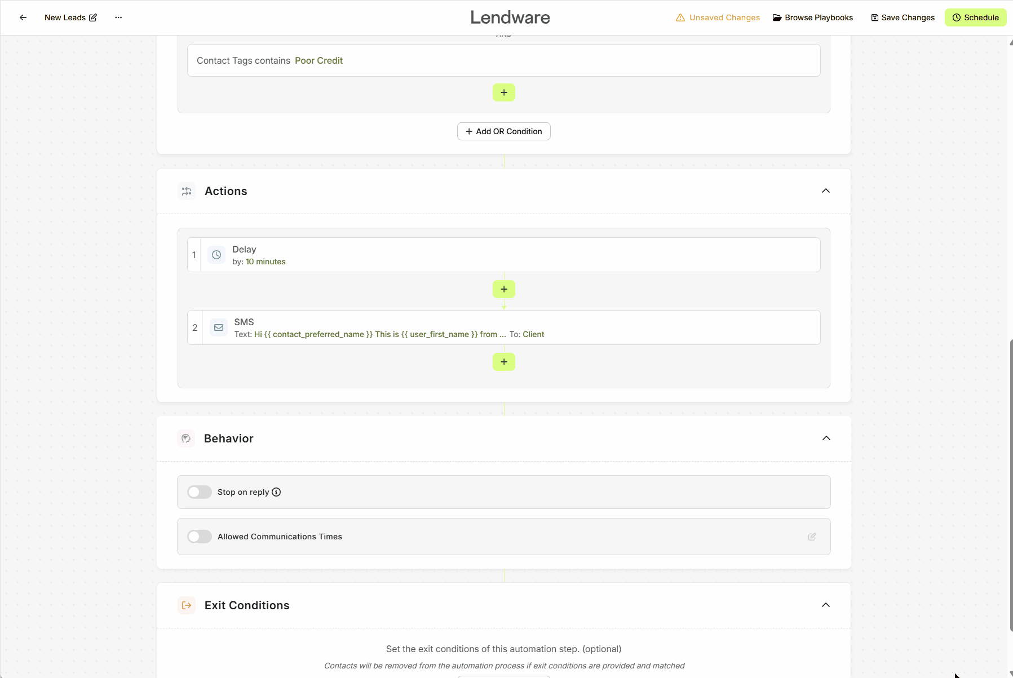This screenshot has height=678, width=1013.
Task: Click the edit pencil next to New Leads
Action: pos(93,17)
